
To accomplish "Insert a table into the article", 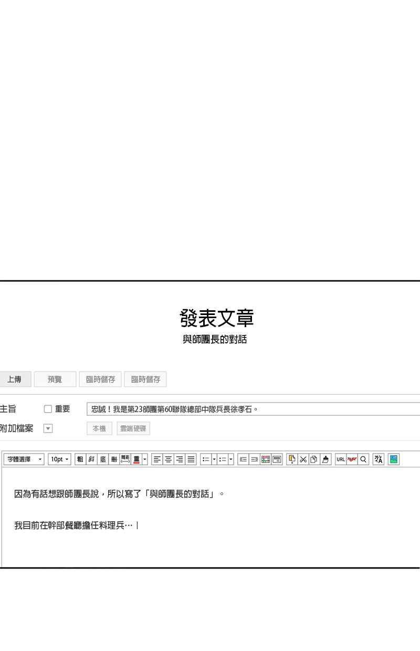I will pos(266,459).
